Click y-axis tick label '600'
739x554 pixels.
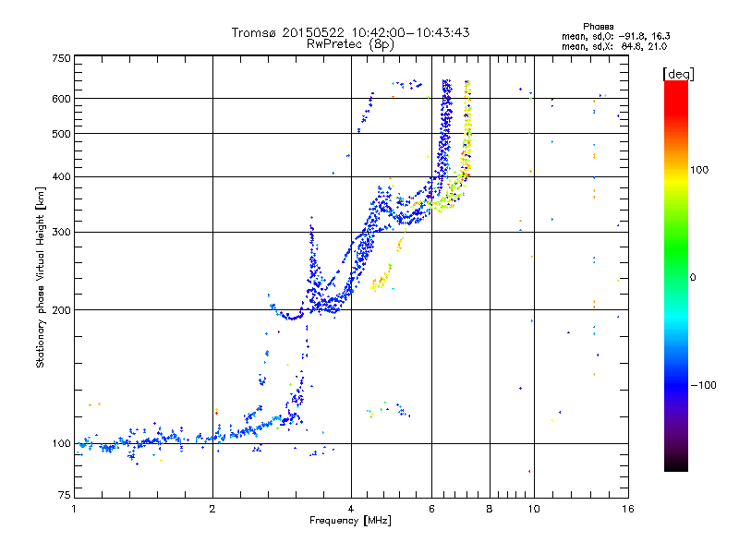pos(62,99)
